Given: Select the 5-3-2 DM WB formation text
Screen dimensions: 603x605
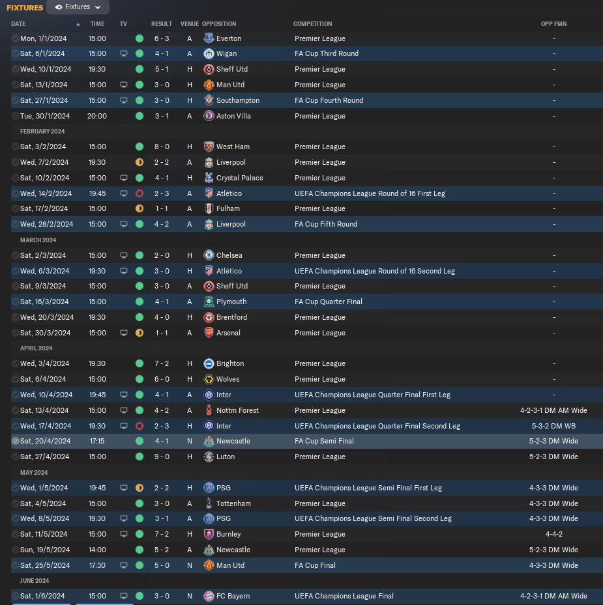Looking at the screenshot, I should (553, 426).
